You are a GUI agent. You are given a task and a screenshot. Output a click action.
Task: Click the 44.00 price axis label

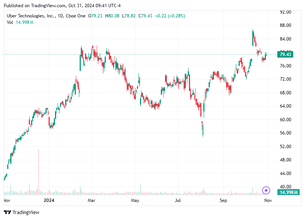click(x=285, y=173)
